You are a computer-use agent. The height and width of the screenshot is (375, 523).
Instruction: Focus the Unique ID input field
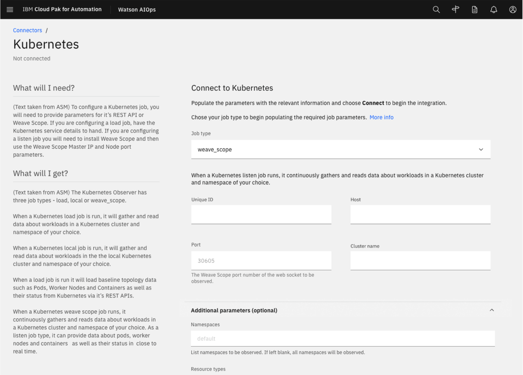261,214
